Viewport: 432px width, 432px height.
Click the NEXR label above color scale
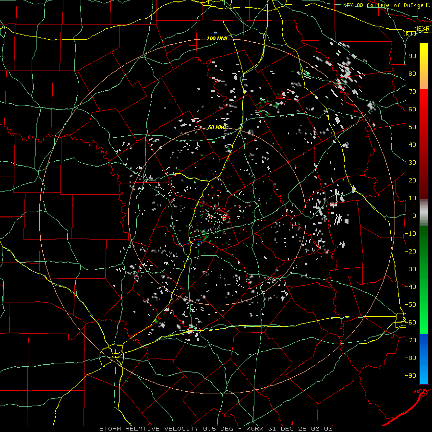click(422, 29)
